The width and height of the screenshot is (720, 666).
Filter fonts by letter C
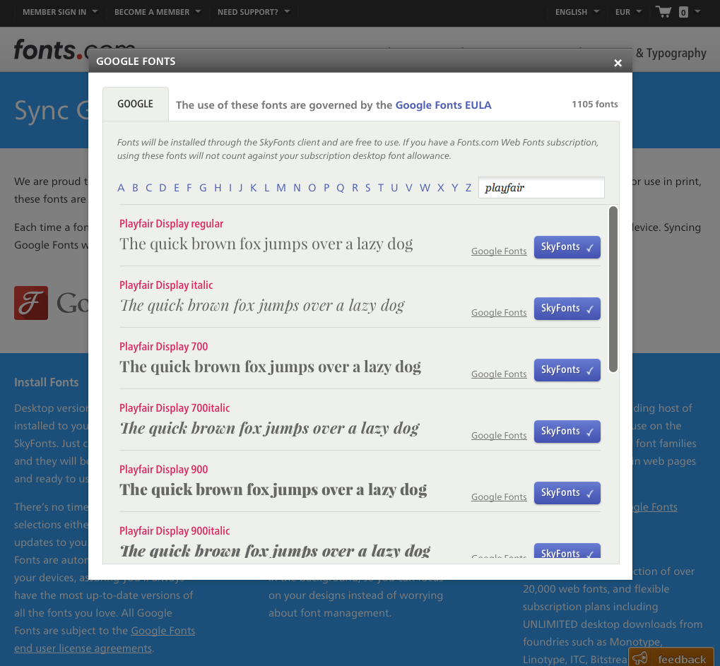(149, 188)
